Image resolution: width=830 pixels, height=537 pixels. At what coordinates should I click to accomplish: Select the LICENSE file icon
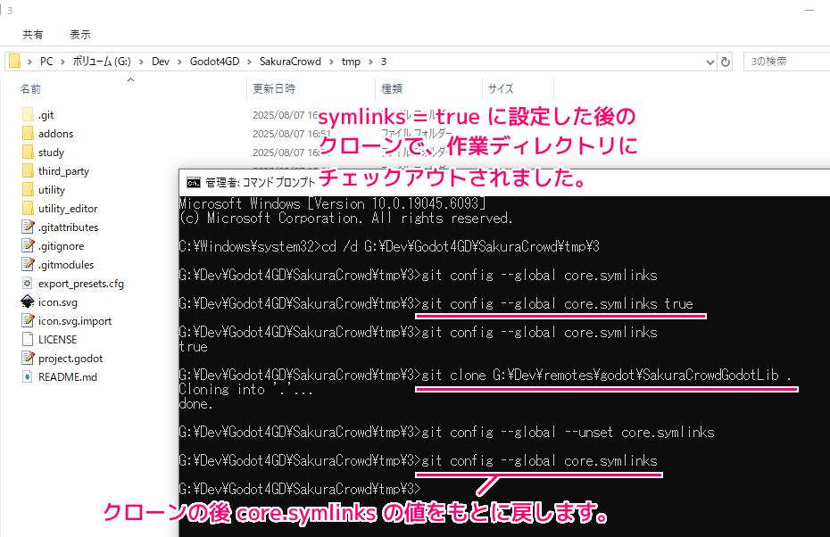pos(27,340)
